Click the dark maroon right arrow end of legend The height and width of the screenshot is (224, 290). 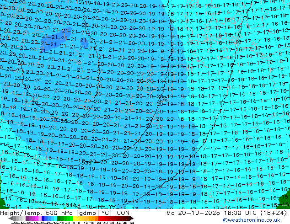[x=132, y=218]
